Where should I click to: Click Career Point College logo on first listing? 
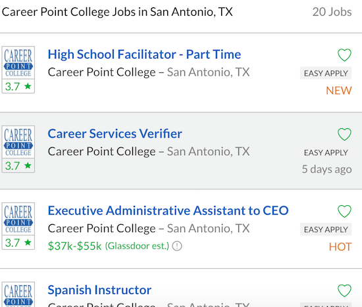click(18, 62)
